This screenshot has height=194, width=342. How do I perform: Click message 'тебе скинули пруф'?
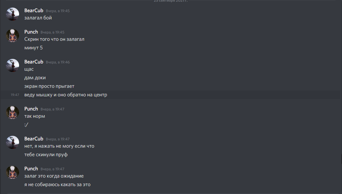point(46,155)
